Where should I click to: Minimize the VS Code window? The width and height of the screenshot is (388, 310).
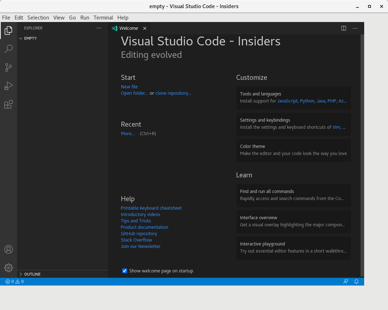[x=357, y=7]
